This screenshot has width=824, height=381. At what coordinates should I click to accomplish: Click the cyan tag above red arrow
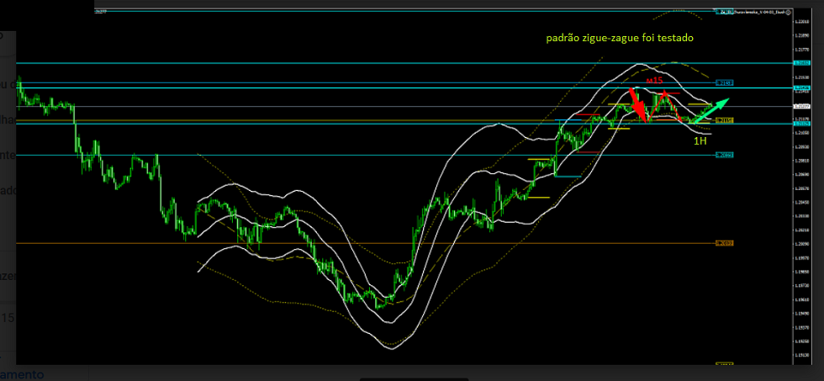coord(724,83)
